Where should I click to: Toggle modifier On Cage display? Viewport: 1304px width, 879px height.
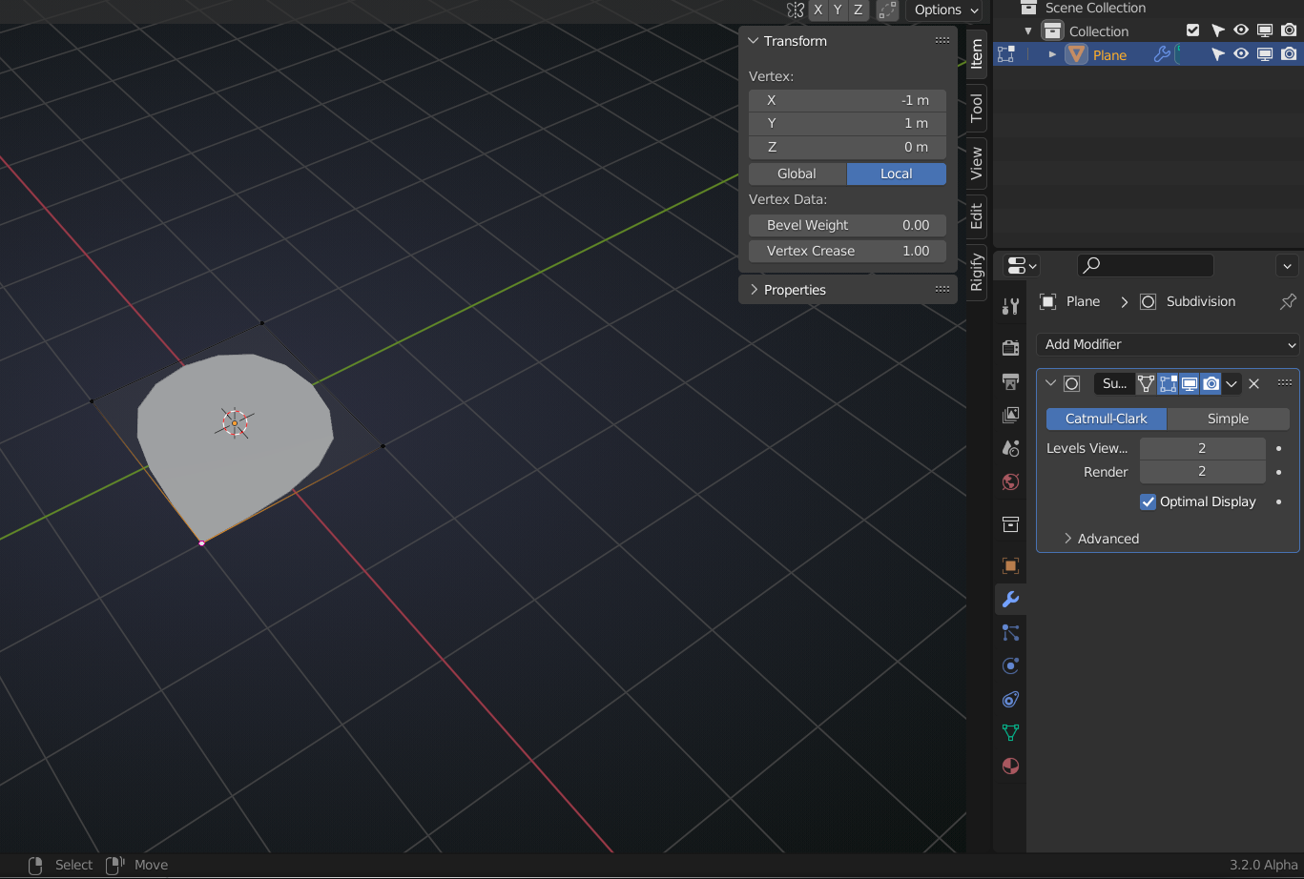[1146, 383]
